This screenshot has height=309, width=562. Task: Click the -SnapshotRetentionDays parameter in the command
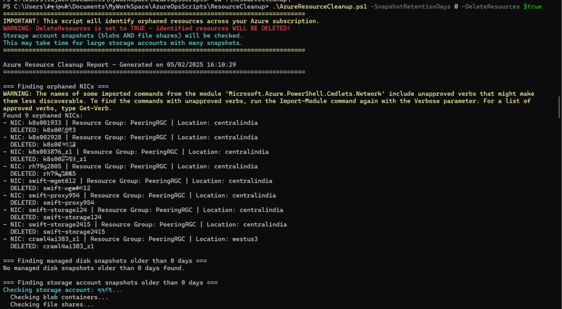tap(411, 7)
